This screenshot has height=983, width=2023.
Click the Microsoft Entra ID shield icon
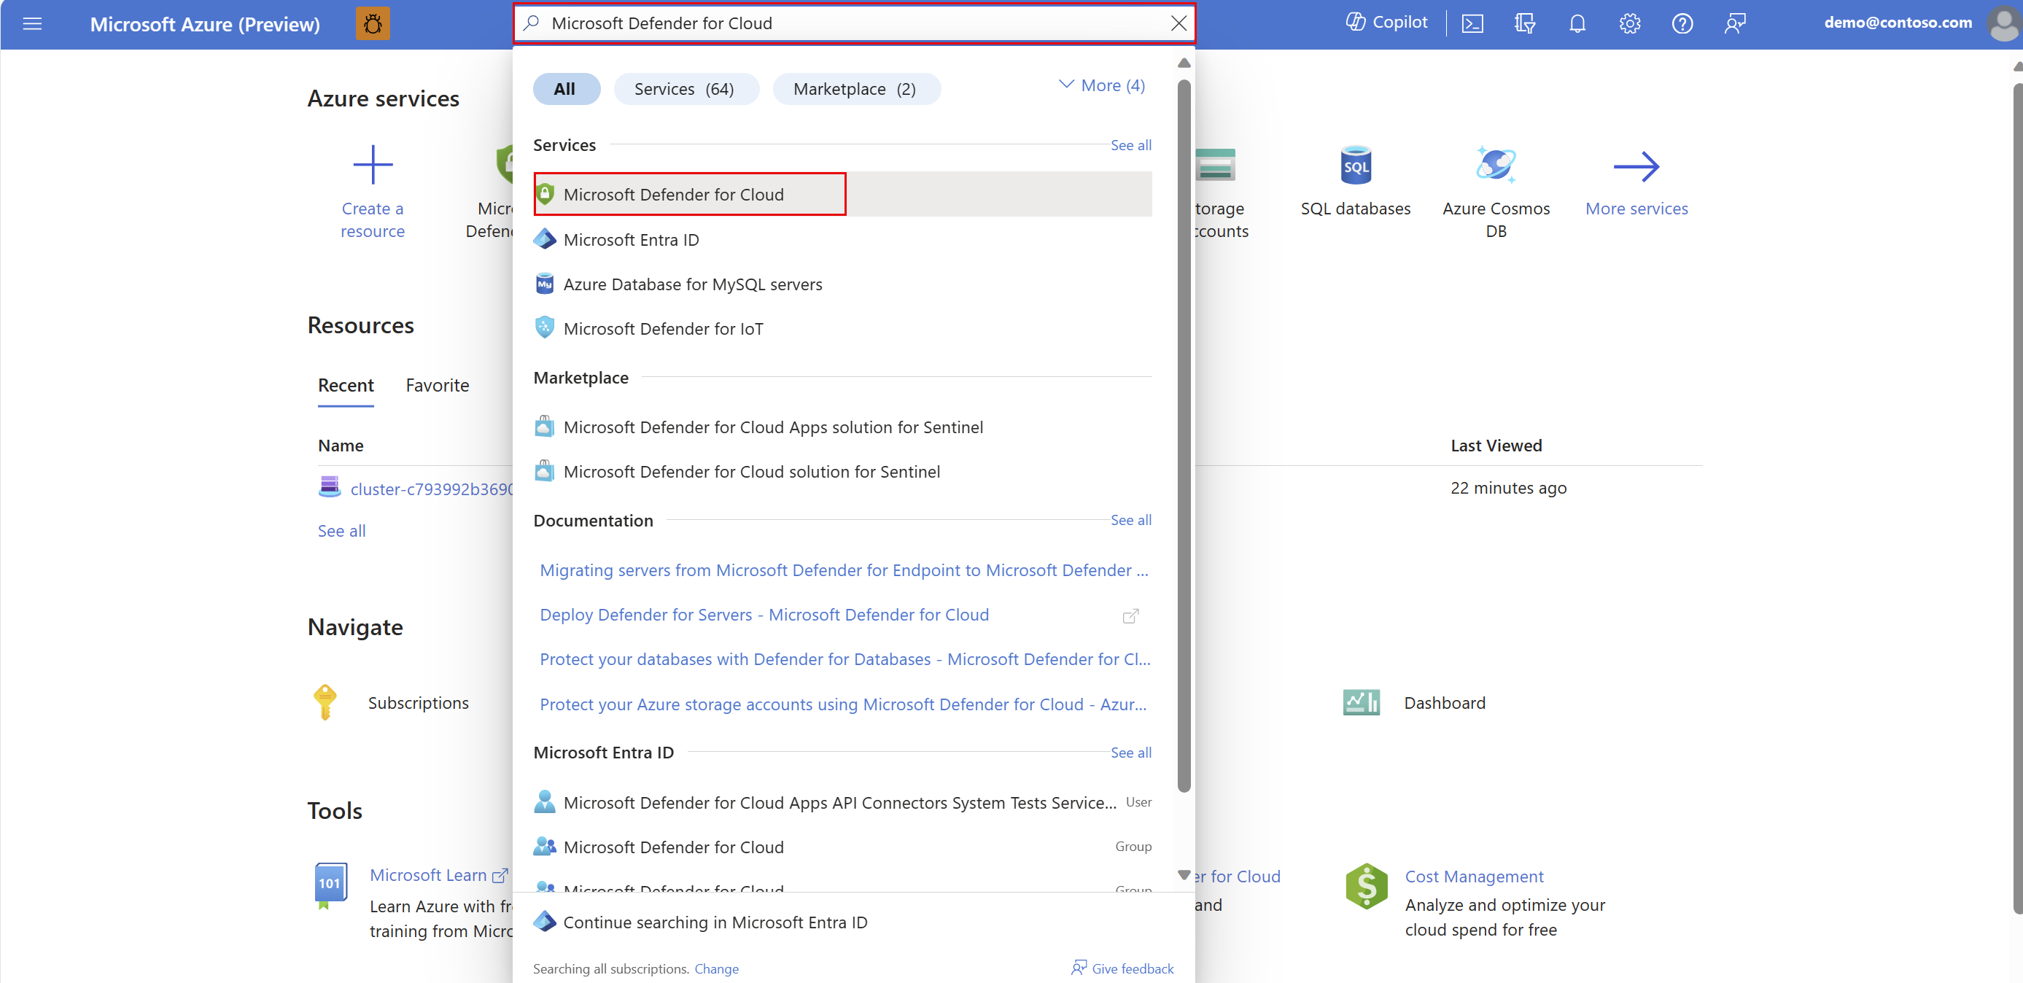[543, 238]
